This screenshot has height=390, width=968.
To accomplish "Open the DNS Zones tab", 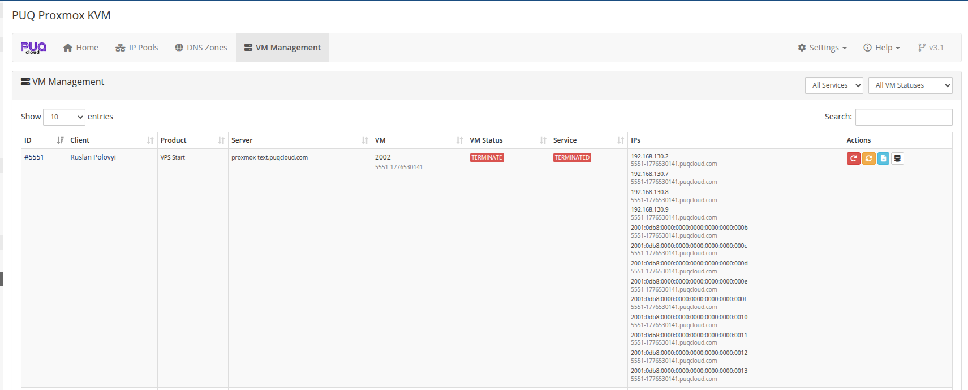I will pyautogui.click(x=201, y=48).
